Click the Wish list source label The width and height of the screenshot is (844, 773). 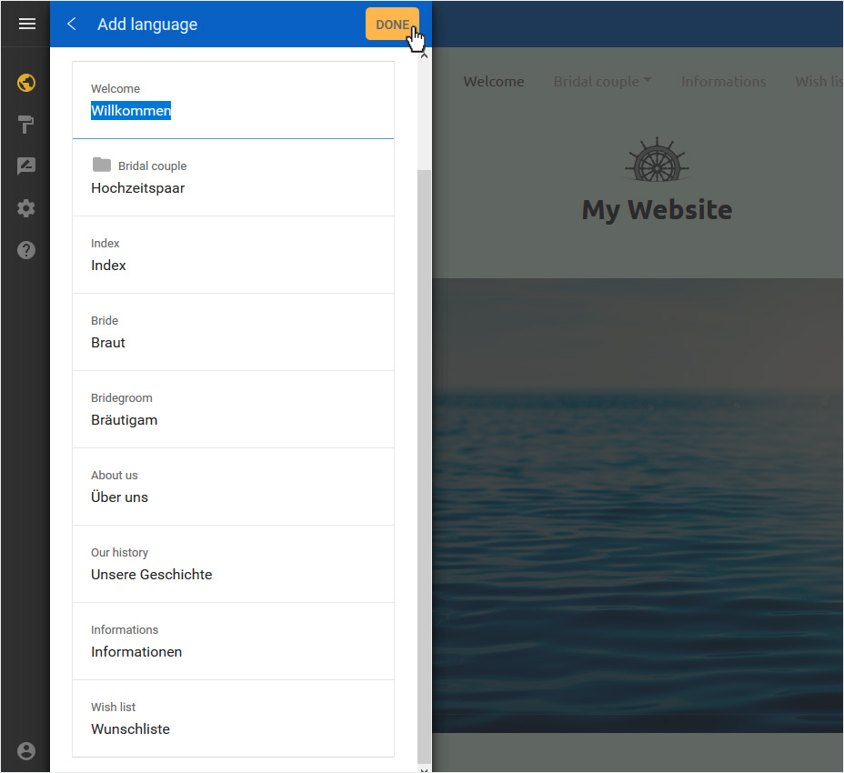coord(113,707)
